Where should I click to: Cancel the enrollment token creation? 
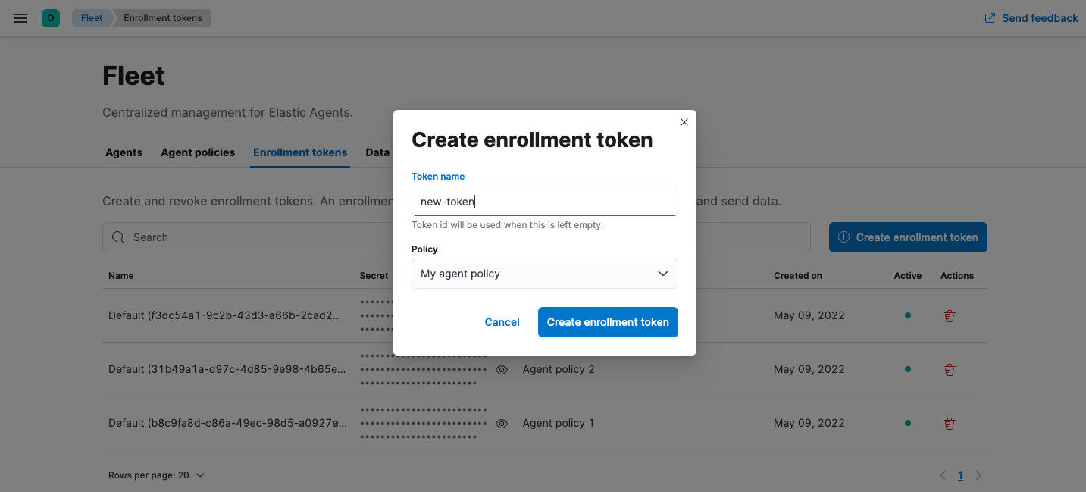pos(502,321)
